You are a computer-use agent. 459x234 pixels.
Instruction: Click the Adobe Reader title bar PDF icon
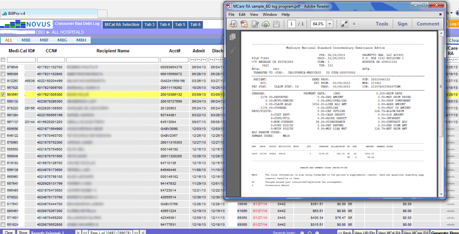point(229,6)
